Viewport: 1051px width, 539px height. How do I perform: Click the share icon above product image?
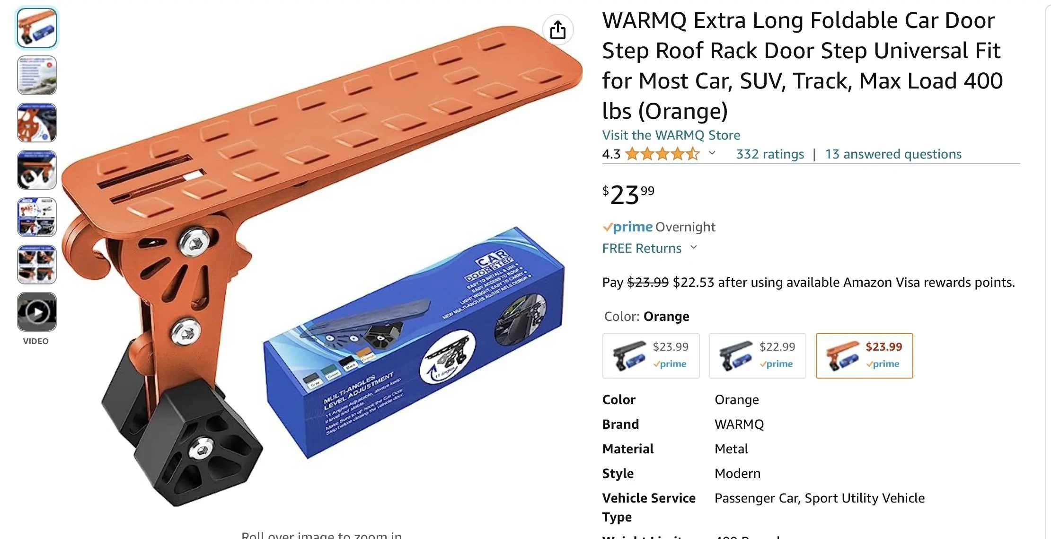pos(558,30)
